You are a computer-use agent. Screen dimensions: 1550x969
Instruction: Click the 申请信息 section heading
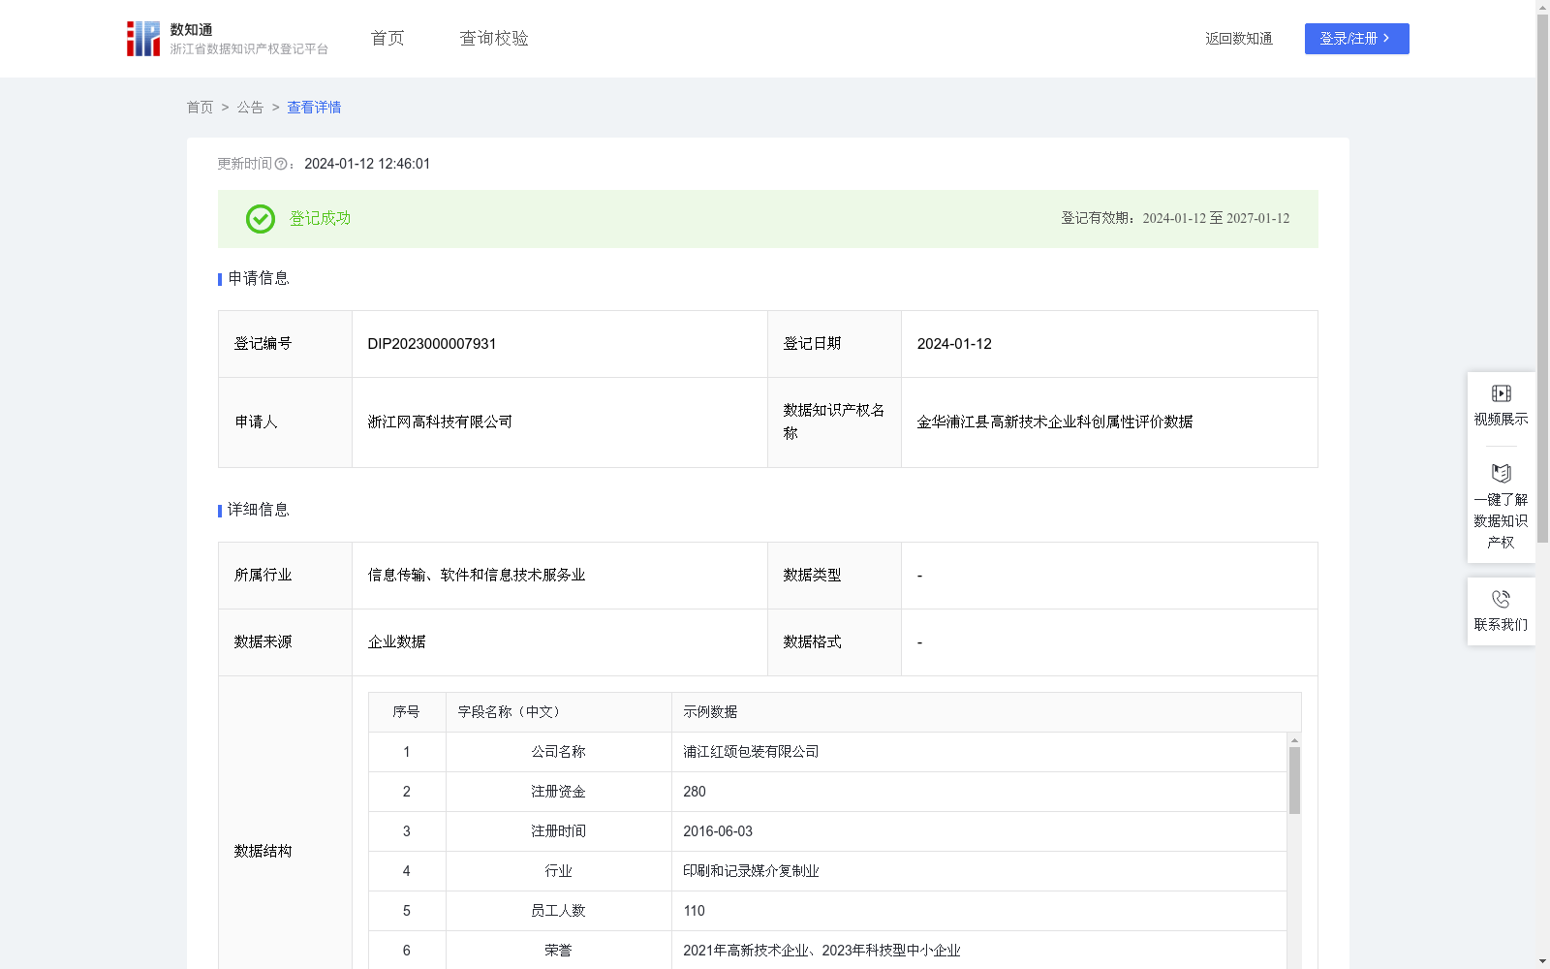pyautogui.click(x=258, y=279)
